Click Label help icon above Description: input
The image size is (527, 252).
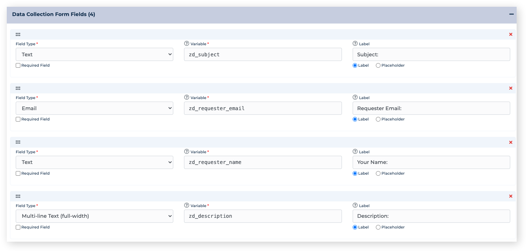coord(355,205)
